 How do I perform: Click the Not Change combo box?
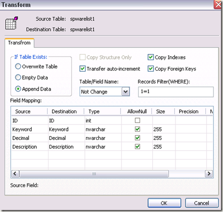pos(104,91)
